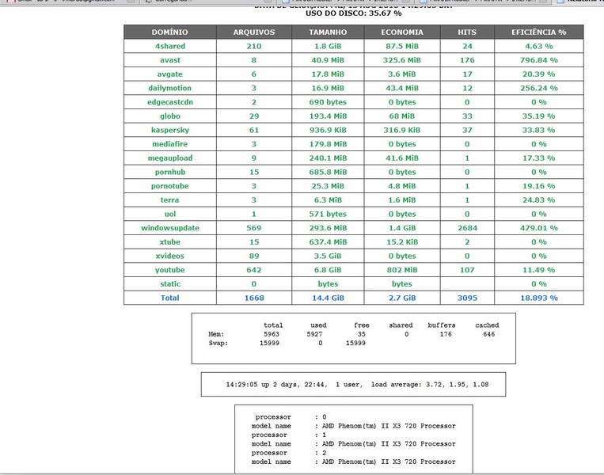Click megaupload size 240.1 MiB

pyautogui.click(x=328, y=158)
